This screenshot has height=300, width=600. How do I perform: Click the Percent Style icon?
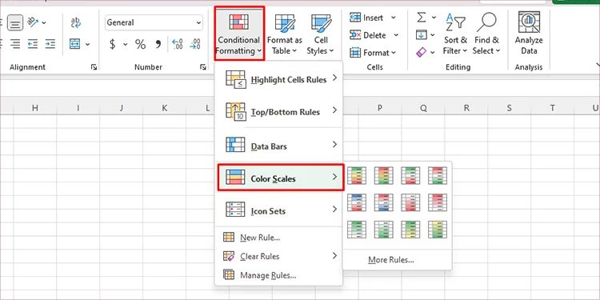(x=140, y=44)
